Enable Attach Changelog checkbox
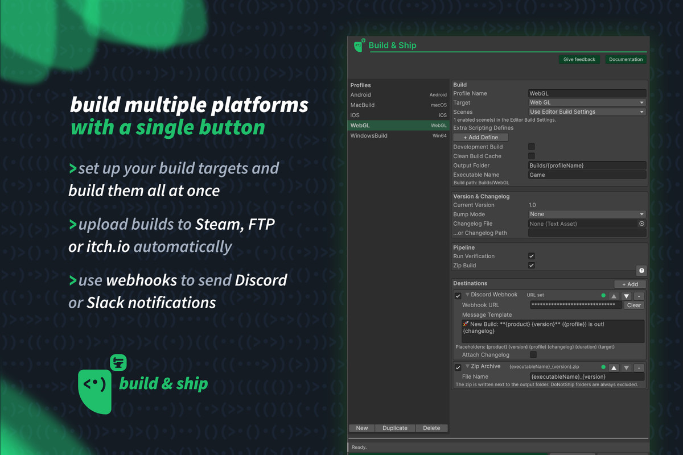Image resolution: width=683 pixels, height=455 pixels. pyautogui.click(x=533, y=355)
